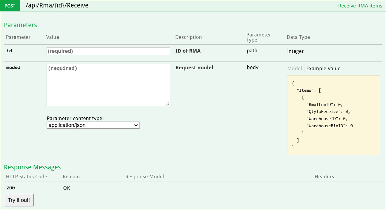
Task: Click the 'Request model' description text
Action: (x=194, y=68)
